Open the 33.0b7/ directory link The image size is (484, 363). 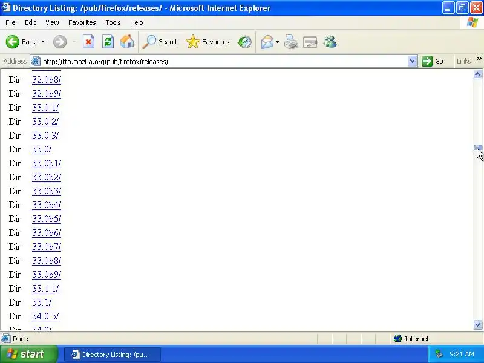click(47, 247)
